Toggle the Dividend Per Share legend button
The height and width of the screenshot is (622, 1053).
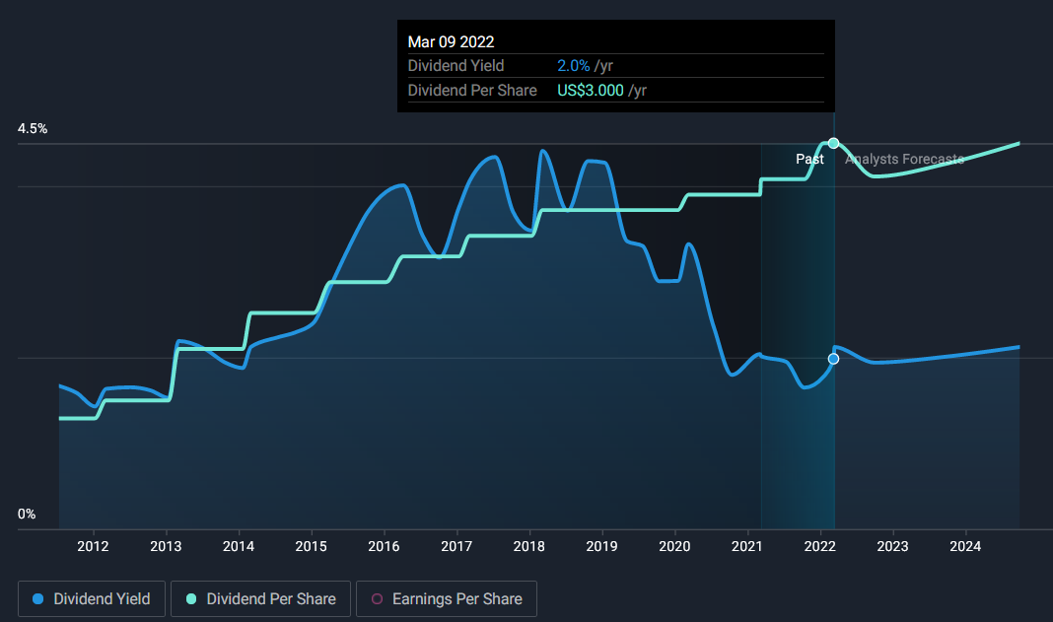point(260,598)
